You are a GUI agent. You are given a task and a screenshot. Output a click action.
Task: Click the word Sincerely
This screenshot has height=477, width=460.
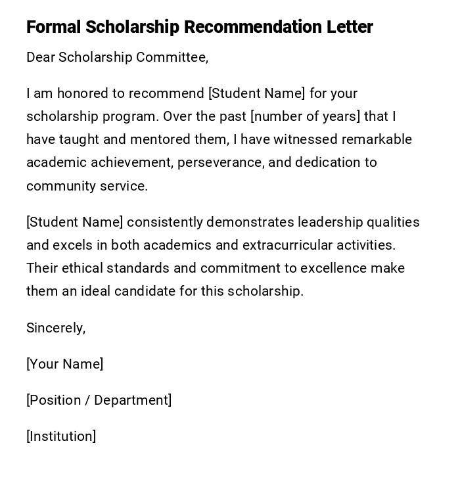pyautogui.click(x=55, y=328)
